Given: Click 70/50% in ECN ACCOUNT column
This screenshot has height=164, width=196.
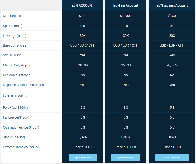Looking at the screenshot, I should 83,65.
